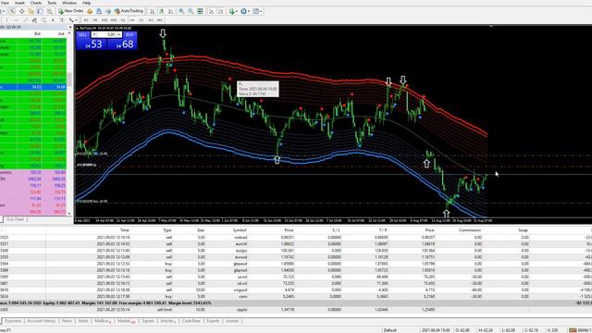Image resolution: width=592 pixels, height=333 pixels.
Task: Select the gbpaud trade row
Action: coord(296,264)
